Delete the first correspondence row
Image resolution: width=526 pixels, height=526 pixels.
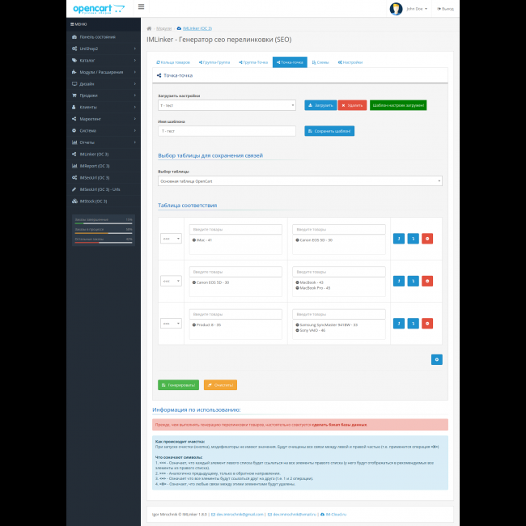click(x=427, y=239)
